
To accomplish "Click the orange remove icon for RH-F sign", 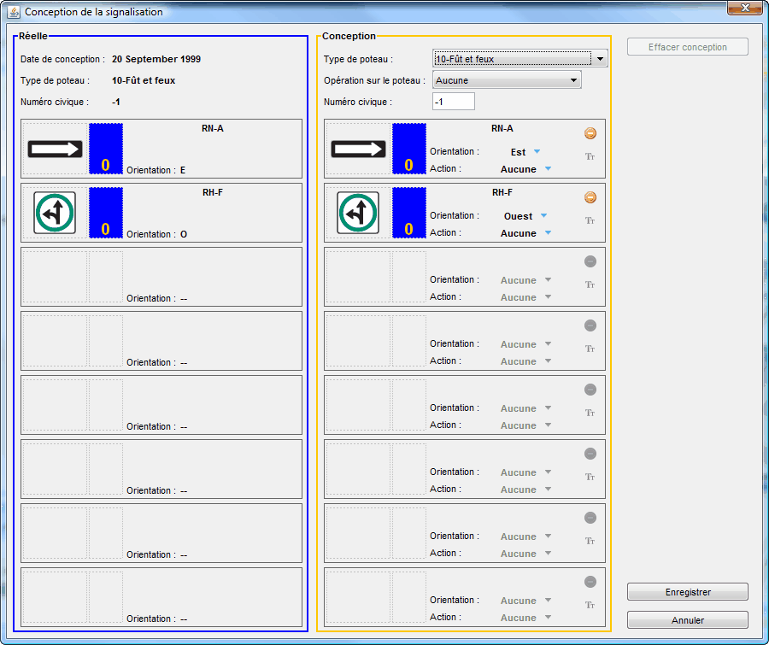I will [x=590, y=197].
